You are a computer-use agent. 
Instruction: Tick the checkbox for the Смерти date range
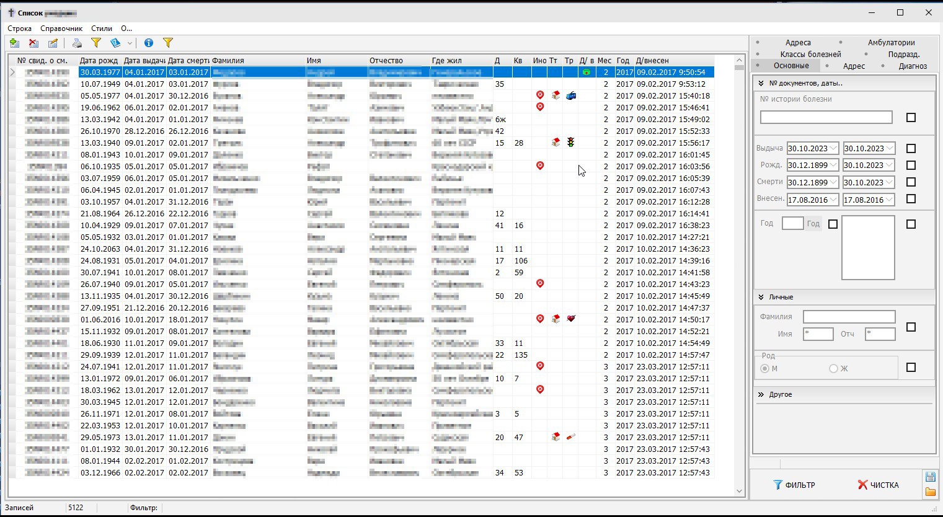click(911, 182)
